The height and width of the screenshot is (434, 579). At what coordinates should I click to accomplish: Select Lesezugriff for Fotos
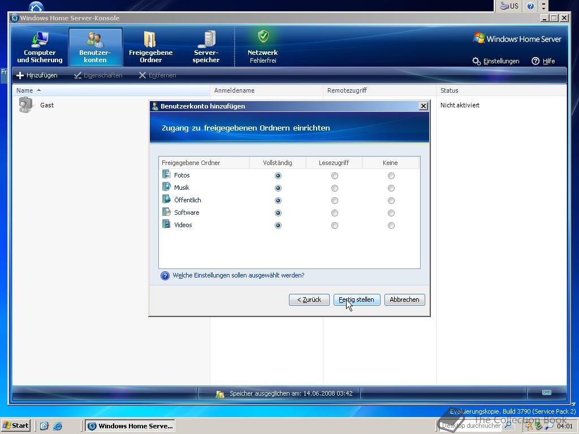click(335, 176)
